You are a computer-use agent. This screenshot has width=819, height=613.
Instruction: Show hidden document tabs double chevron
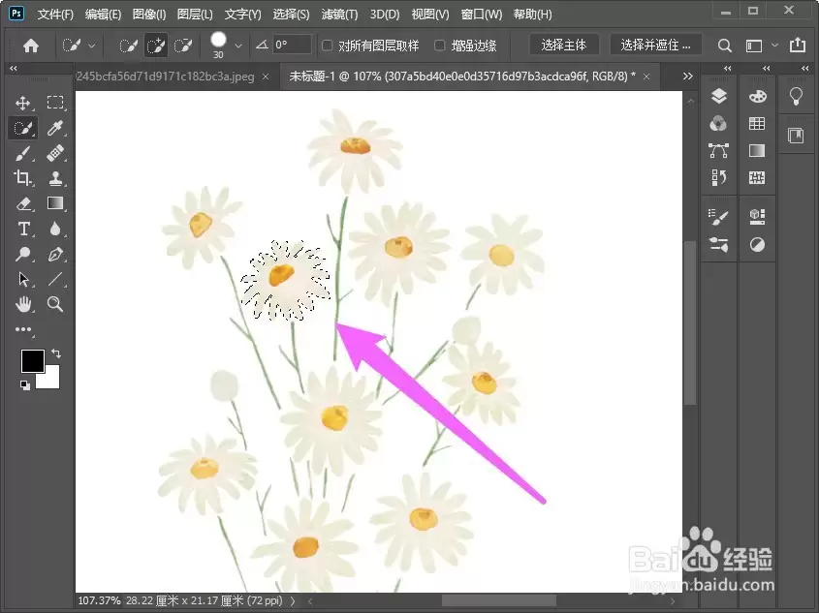[x=688, y=77]
